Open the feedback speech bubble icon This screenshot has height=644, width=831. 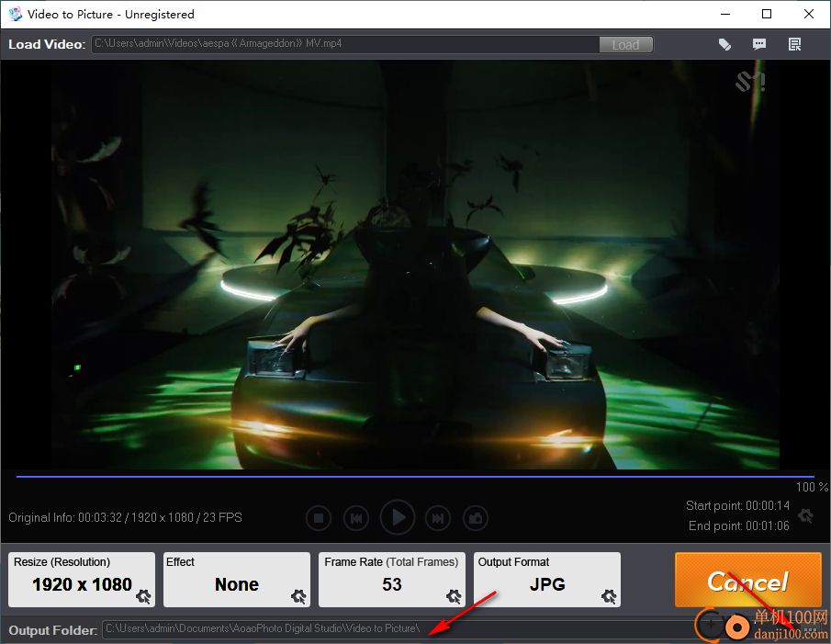point(759,44)
